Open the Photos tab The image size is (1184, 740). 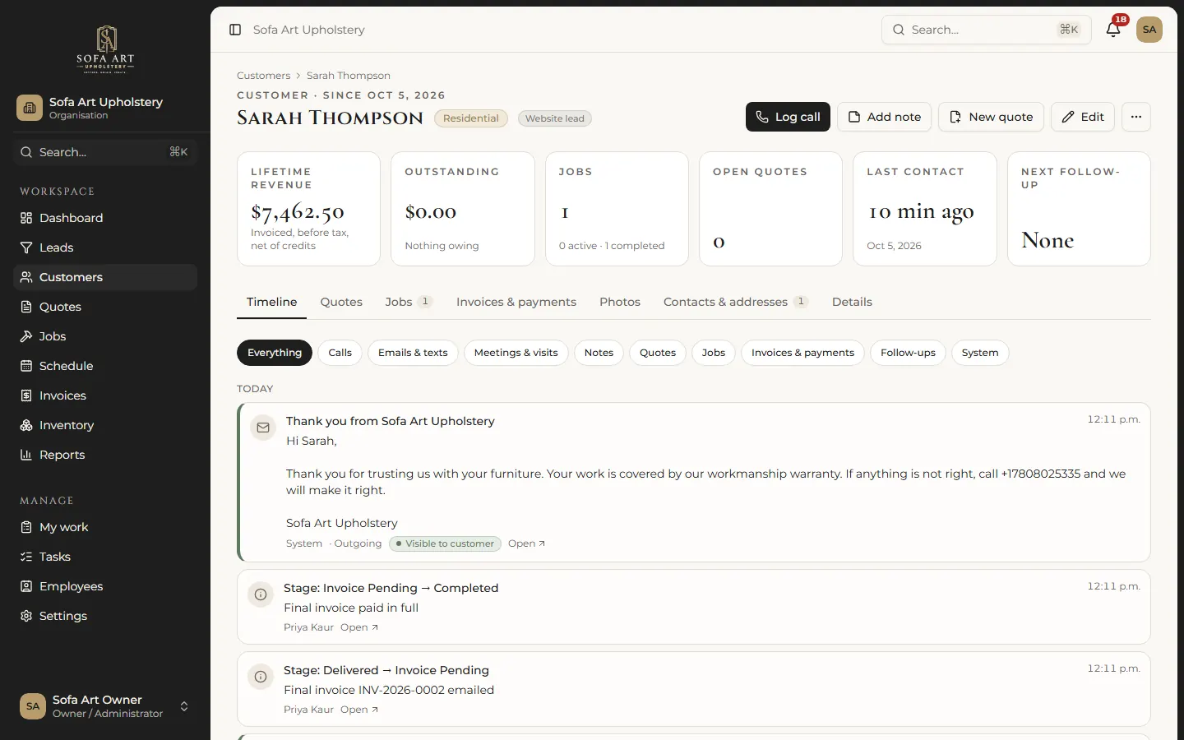620,302
